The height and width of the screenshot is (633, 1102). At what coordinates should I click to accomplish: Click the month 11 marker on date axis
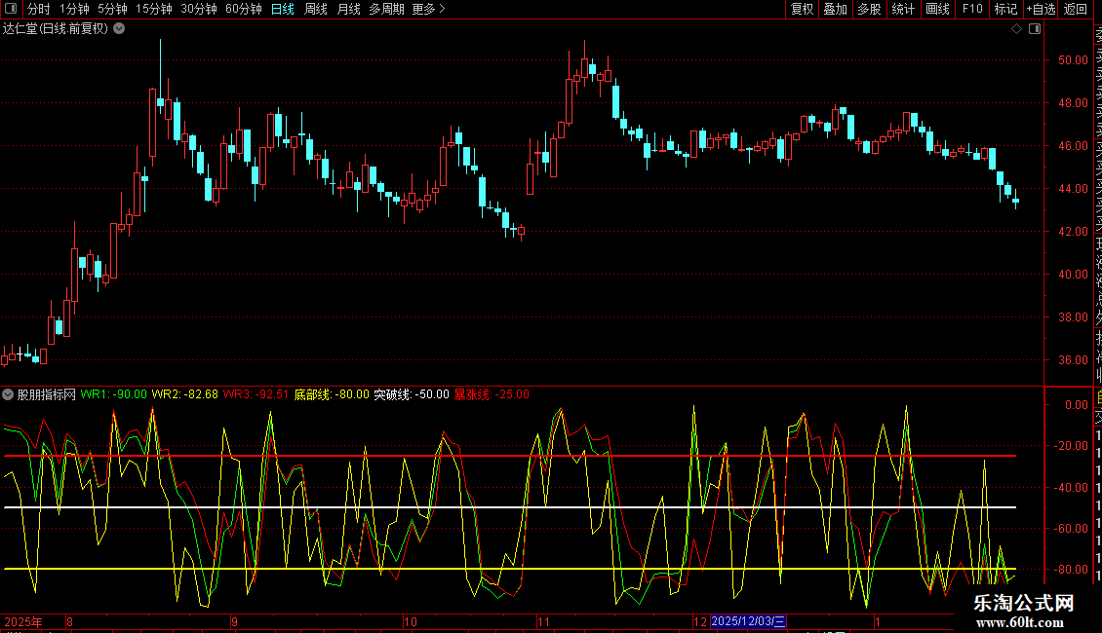(x=543, y=621)
